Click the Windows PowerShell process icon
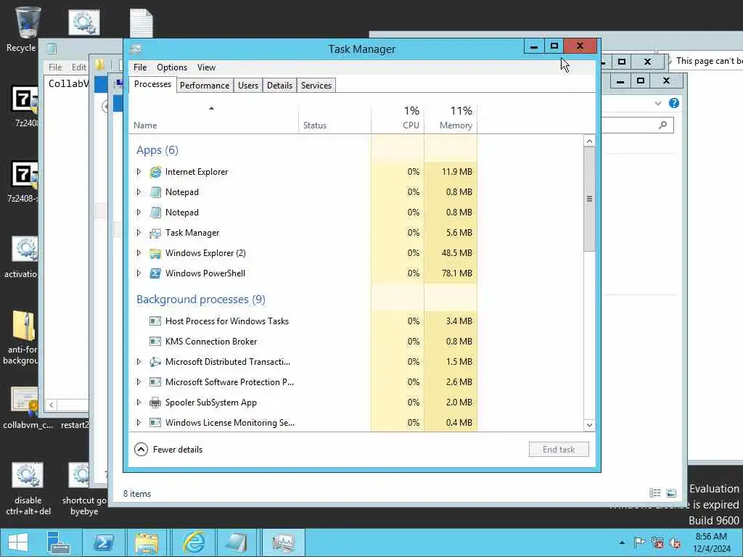Image resolution: width=743 pixels, height=557 pixels. 155,273
